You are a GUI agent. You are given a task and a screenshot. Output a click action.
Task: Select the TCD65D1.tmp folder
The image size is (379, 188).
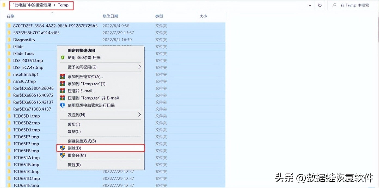tap(26, 116)
